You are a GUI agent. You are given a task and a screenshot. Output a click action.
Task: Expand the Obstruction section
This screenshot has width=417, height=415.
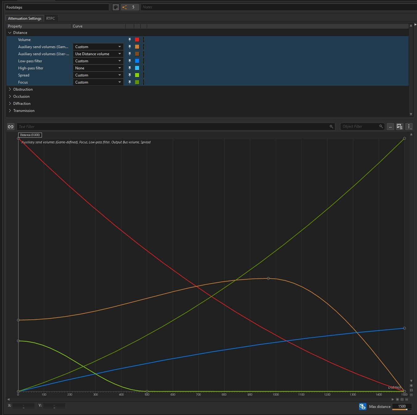10,89
